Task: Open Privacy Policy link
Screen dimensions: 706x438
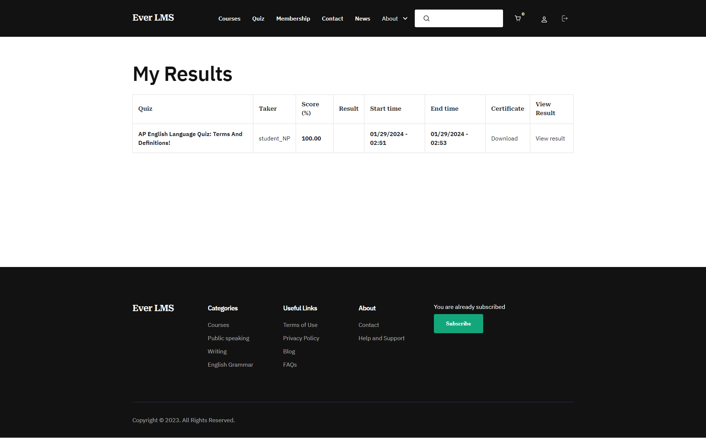Action: coord(301,338)
